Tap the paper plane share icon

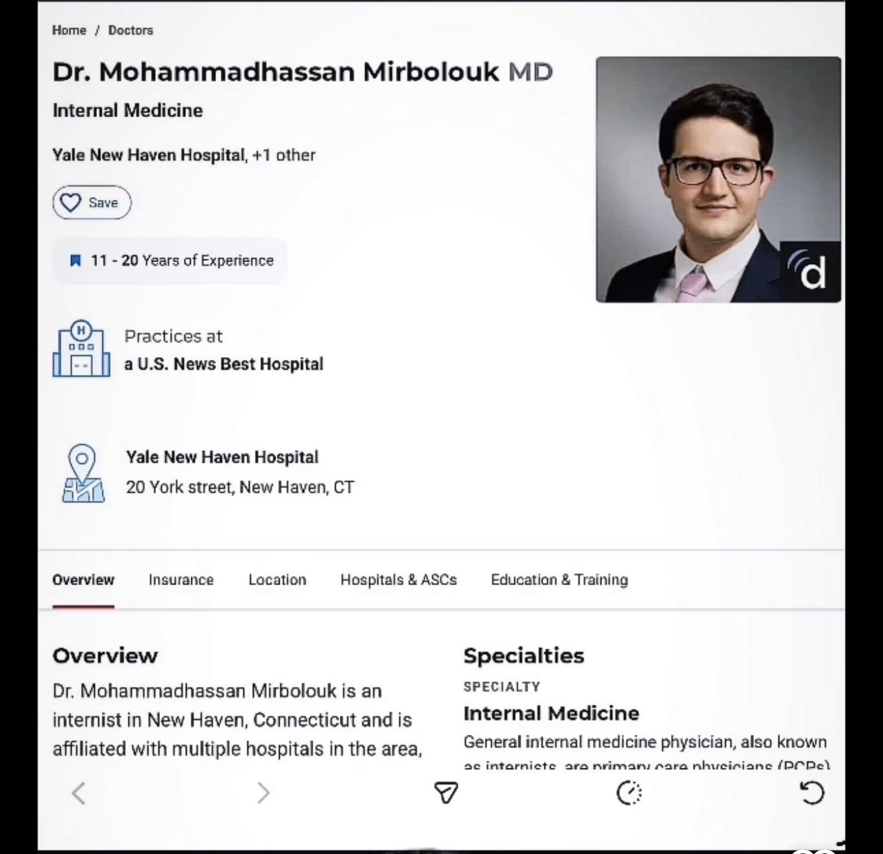pos(446,792)
